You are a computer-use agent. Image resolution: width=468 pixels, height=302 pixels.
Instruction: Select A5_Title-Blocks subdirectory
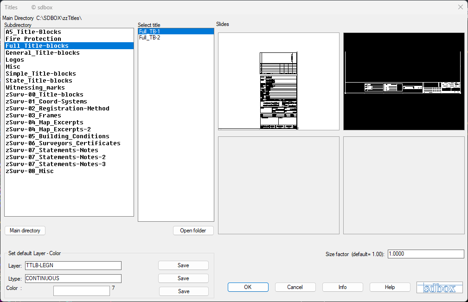(69, 32)
